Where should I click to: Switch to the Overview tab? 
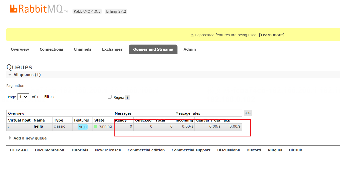[x=20, y=49]
